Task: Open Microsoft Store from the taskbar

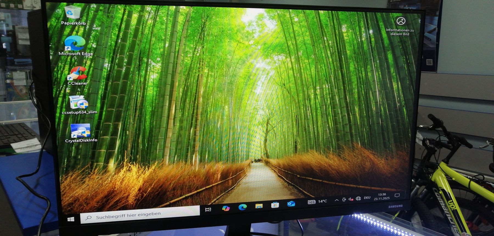Action: 275,205
